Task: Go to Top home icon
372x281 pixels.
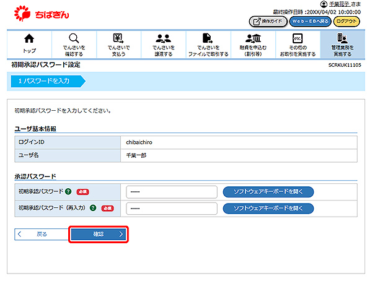Action: coord(29,43)
